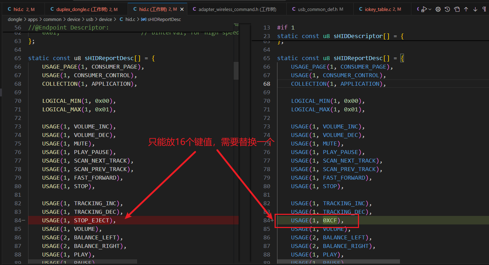Click the usb folder in breadcrumb path
The image size is (489, 265).
[x=90, y=19]
